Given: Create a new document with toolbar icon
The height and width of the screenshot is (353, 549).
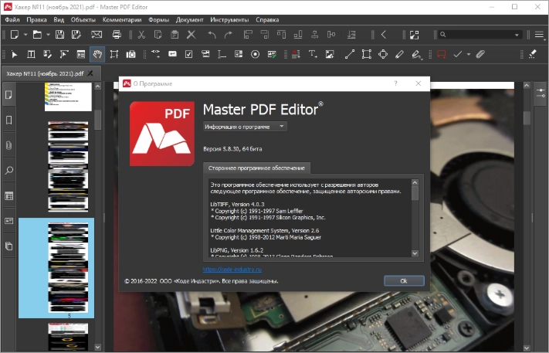Looking at the screenshot, I should 15,35.
